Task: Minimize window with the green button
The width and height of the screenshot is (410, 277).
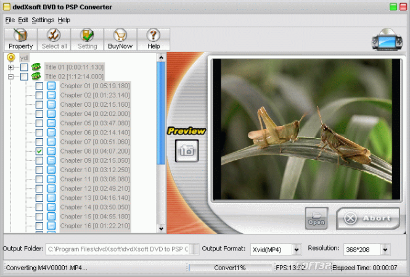Action: tap(393, 7)
